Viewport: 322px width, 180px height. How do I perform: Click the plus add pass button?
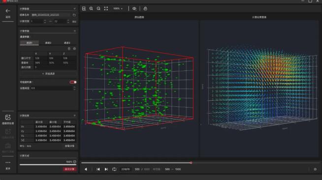48,74
